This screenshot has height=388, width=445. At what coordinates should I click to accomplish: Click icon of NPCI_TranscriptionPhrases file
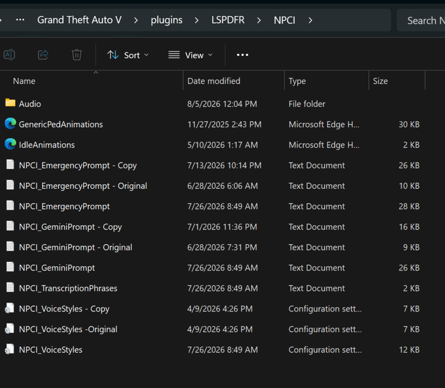10,288
